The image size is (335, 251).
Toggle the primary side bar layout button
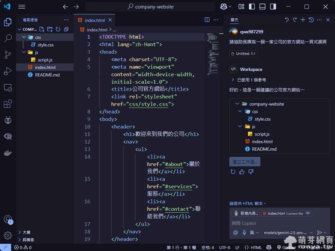pyautogui.click(x=252, y=7)
